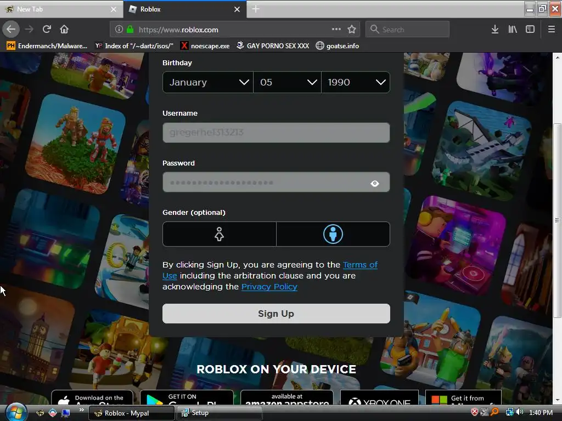Click the forward navigation arrow
This screenshot has width=562, height=421.
pos(29,30)
